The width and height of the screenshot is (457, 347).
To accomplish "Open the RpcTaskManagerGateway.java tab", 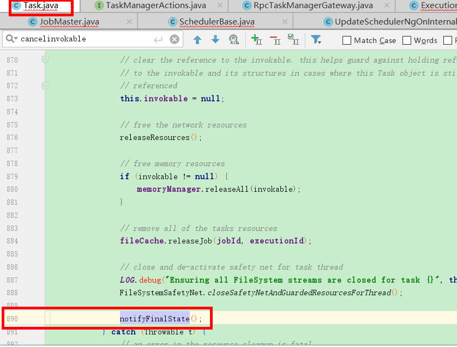I will 313,5.
